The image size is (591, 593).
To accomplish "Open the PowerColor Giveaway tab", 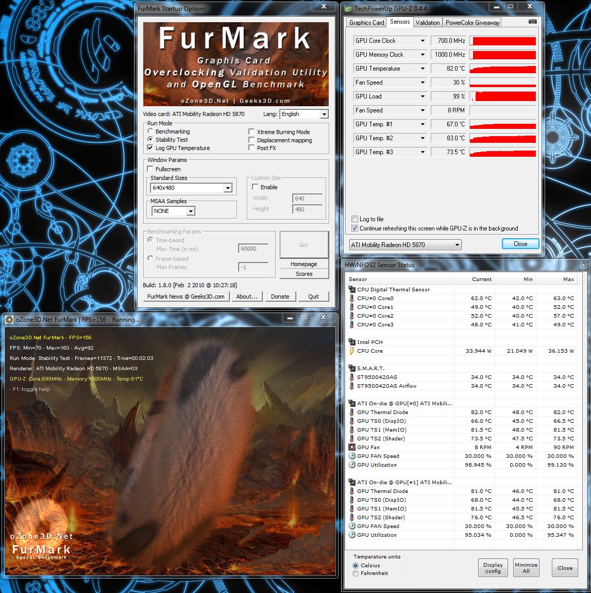I will click(x=472, y=23).
